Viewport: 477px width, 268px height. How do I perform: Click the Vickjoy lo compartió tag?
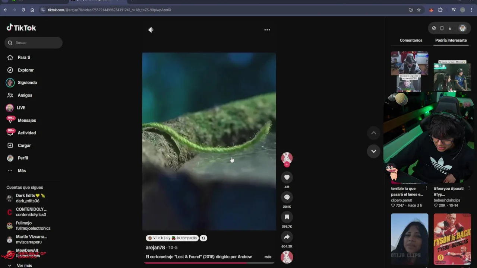point(172,238)
